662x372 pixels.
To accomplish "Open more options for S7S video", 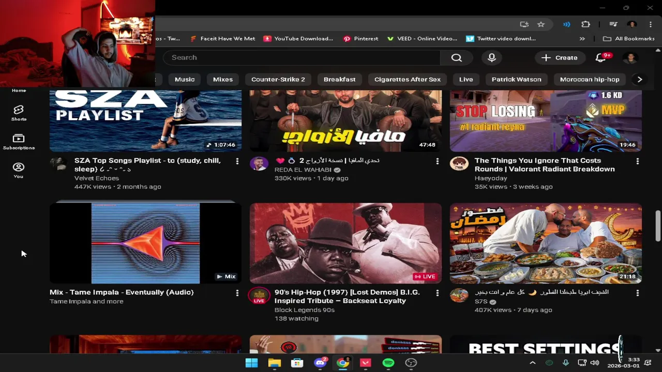I will tap(638, 293).
